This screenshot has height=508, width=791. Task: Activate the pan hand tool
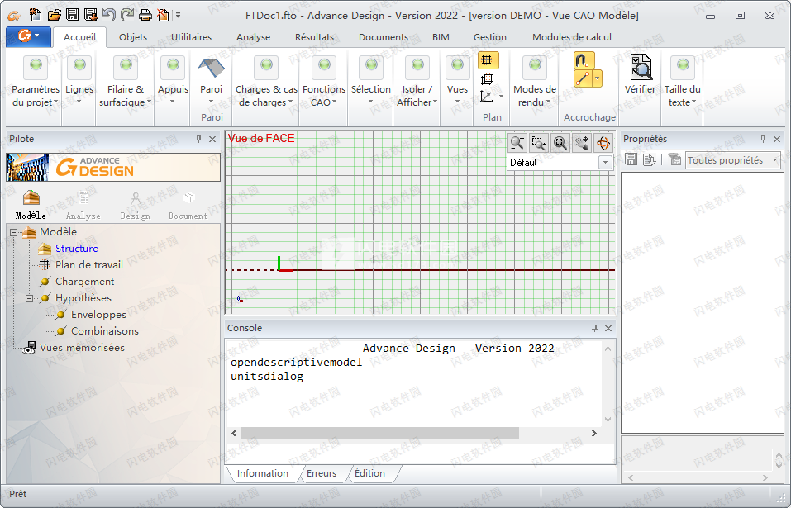tap(582, 143)
